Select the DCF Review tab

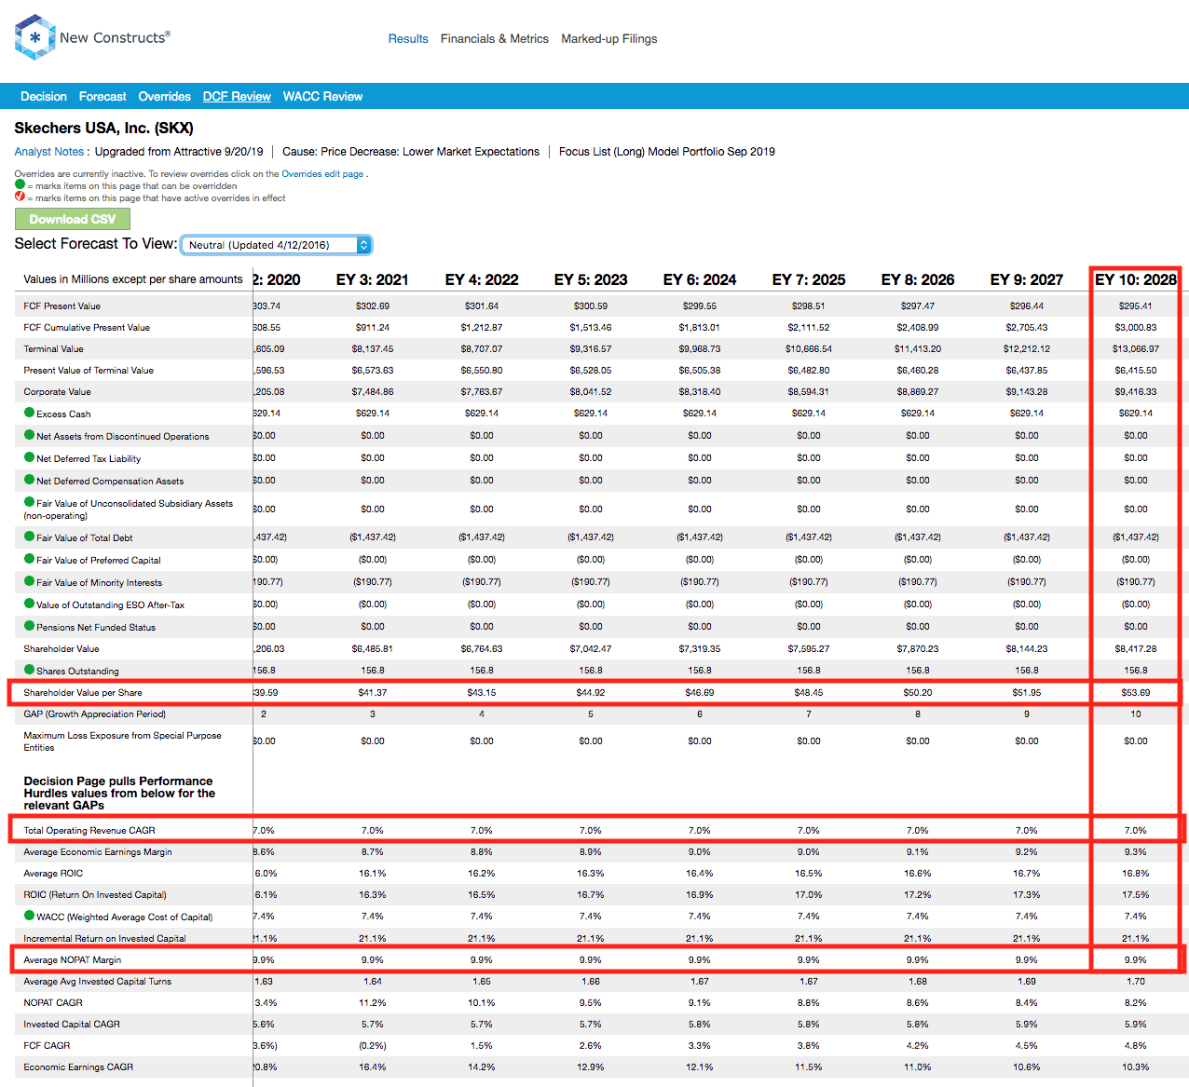click(237, 96)
